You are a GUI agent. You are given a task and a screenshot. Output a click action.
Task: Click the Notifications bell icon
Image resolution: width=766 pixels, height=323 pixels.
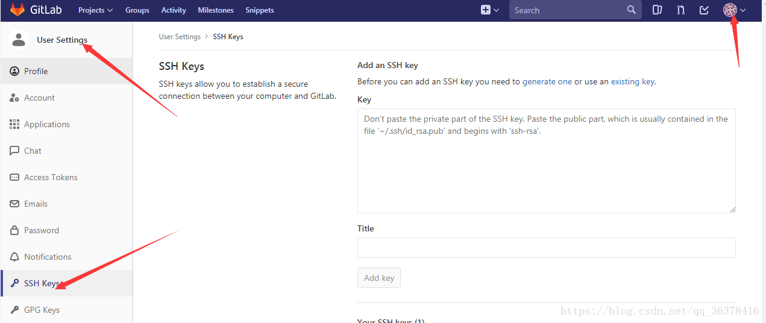click(x=14, y=257)
